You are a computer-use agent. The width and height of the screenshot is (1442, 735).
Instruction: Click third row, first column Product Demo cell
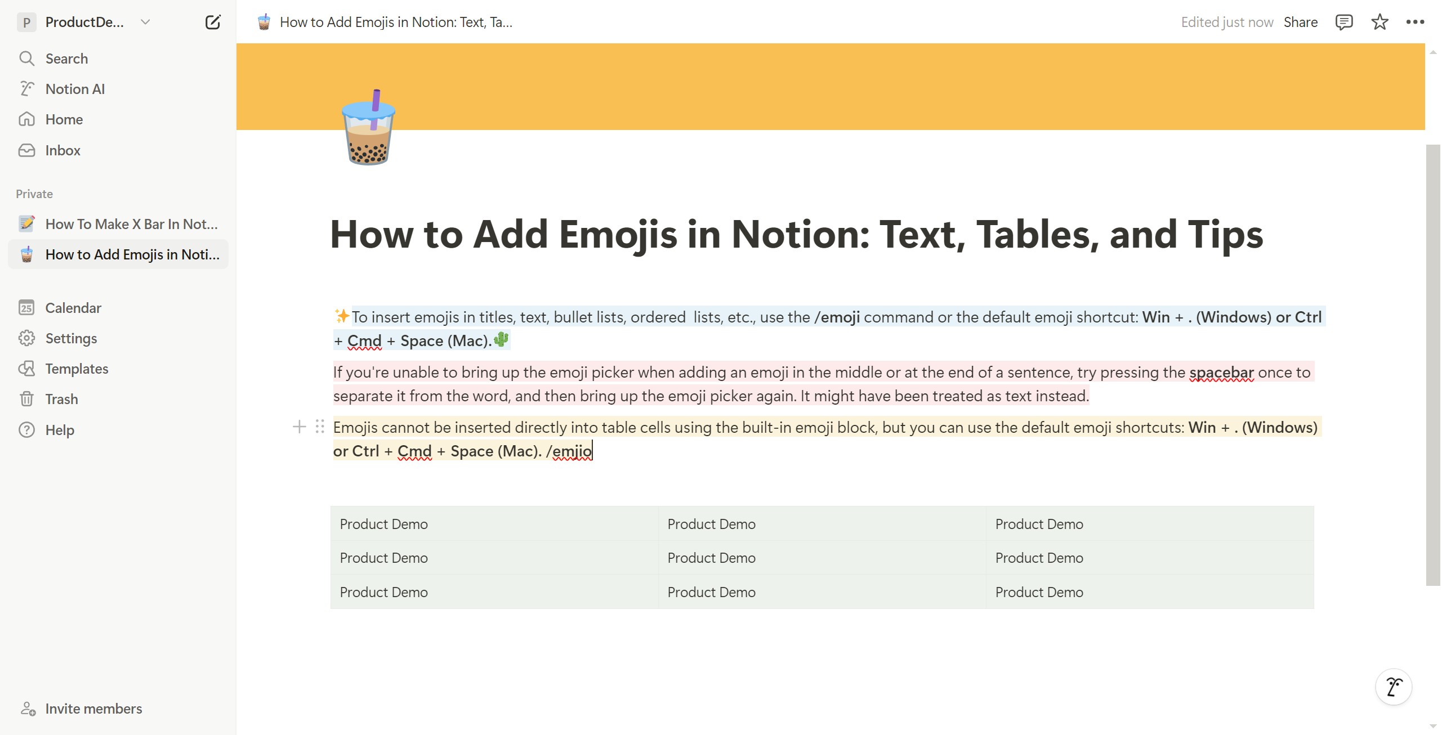tap(494, 592)
